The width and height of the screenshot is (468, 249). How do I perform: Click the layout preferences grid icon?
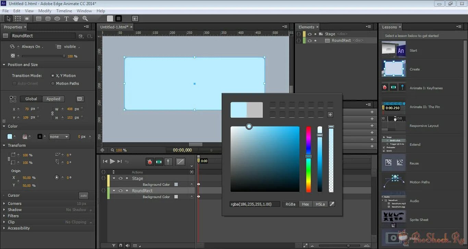[x=135, y=18]
